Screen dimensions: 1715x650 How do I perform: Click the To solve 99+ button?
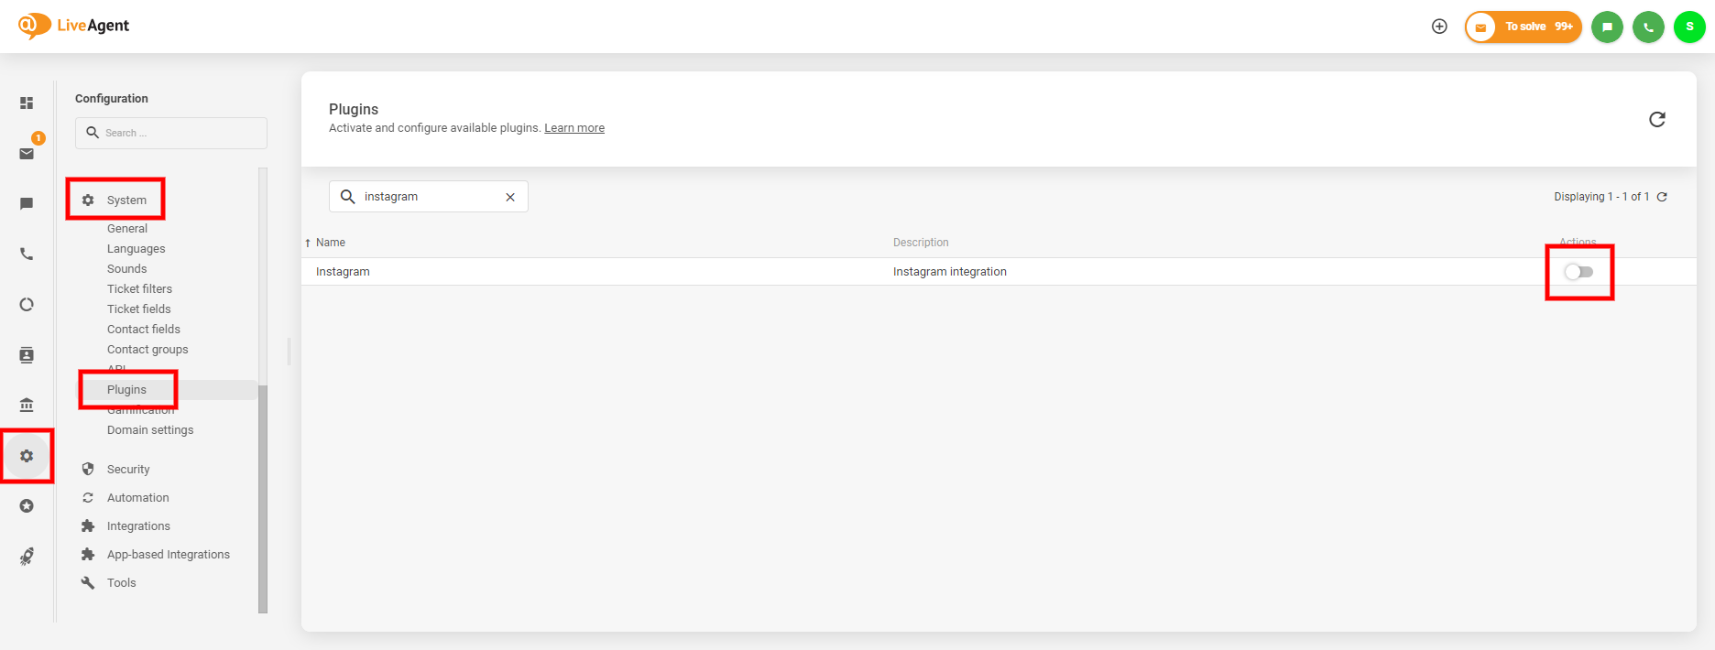point(1524,27)
